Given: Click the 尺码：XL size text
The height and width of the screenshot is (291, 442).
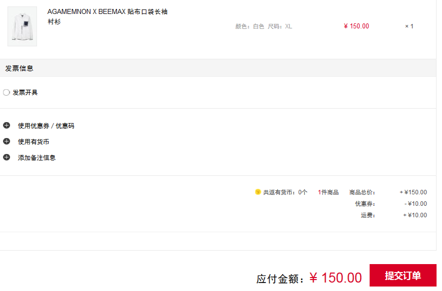Looking at the screenshot, I should [280, 26].
